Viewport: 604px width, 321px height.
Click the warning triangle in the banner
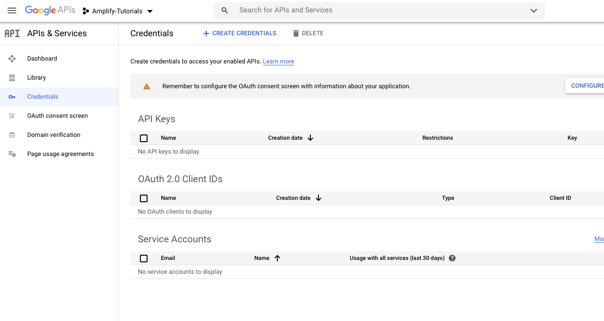[147, 86]
